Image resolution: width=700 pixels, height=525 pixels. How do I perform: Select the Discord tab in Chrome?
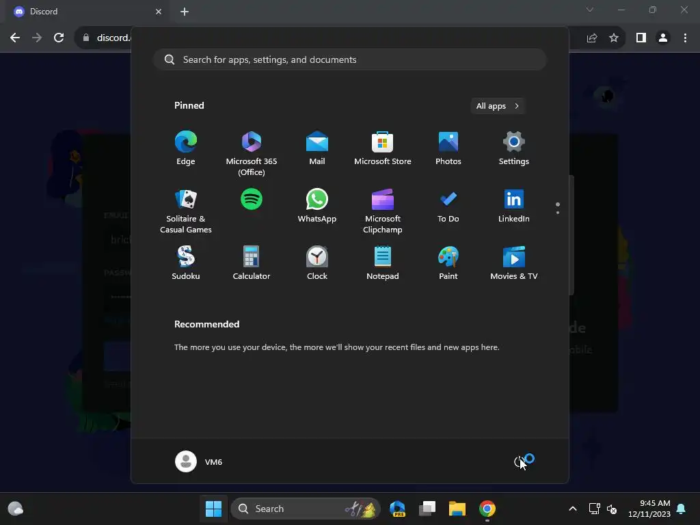87,12
